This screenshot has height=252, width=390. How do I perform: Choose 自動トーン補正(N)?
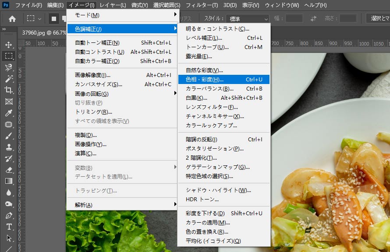(x=122, y=43)
